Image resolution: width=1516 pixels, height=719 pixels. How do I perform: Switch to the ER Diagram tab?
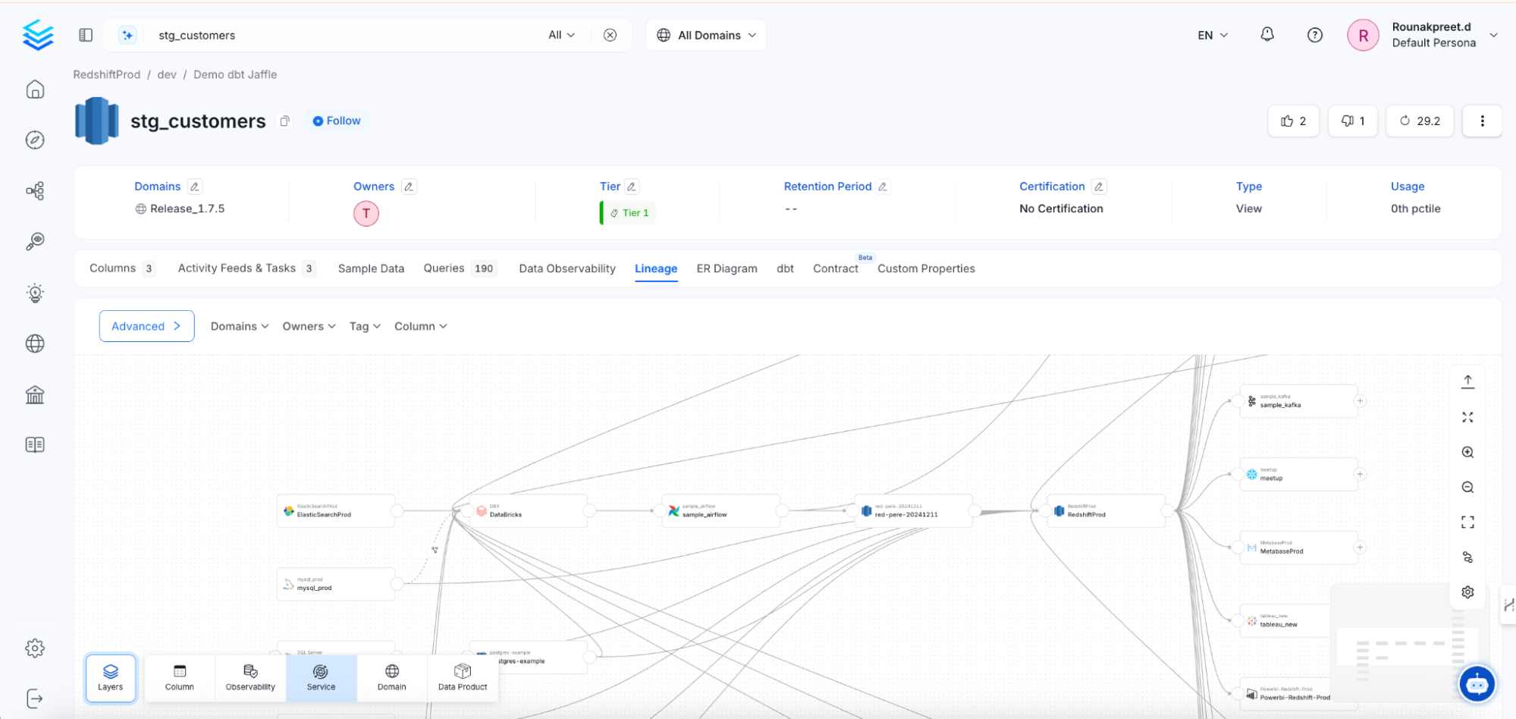tap(726, 268)
